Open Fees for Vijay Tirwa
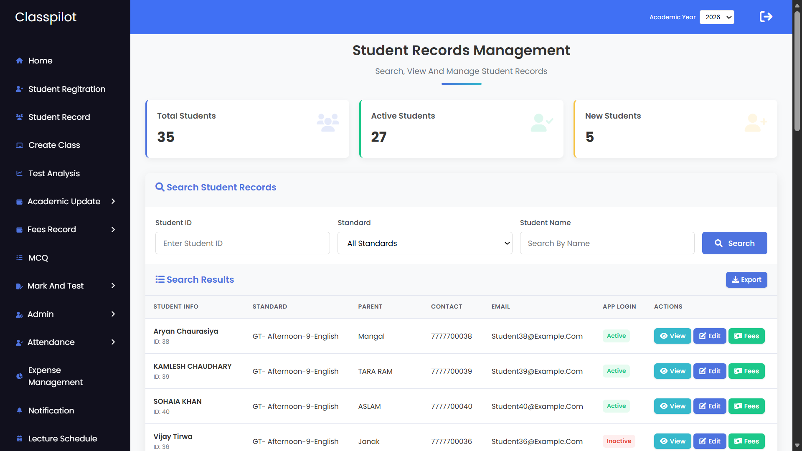The width and height of the screenshot is (802, 451). [x=746, y=441]
